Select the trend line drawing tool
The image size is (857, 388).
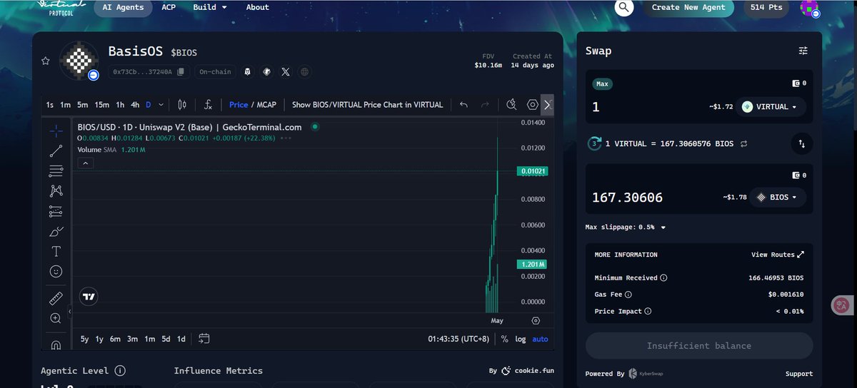coord(56,150)
